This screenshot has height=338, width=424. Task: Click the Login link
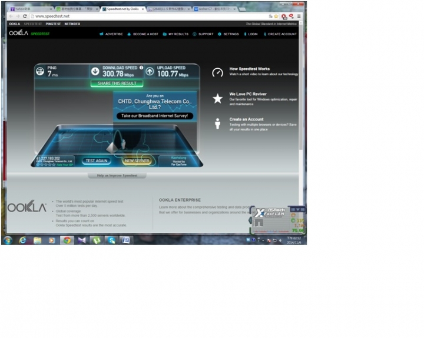(x=251, y=34)
